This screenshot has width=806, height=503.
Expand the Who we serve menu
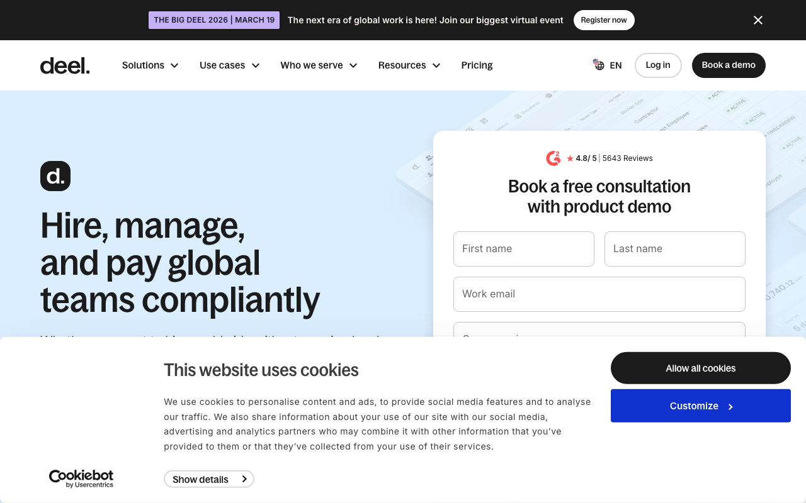coord(319,65)
